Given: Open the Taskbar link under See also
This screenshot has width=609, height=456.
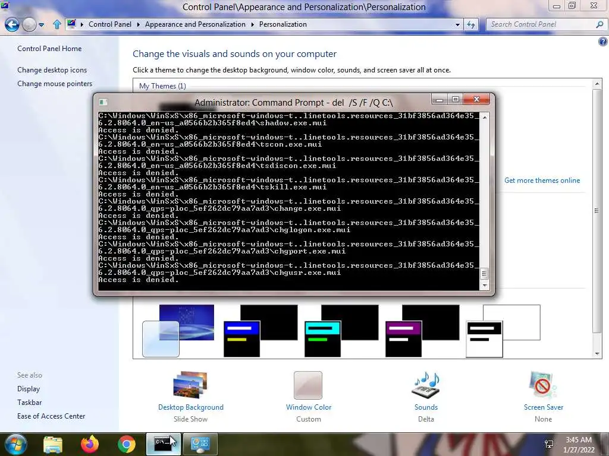Looking at the screenshot, I should coord(29,402).
